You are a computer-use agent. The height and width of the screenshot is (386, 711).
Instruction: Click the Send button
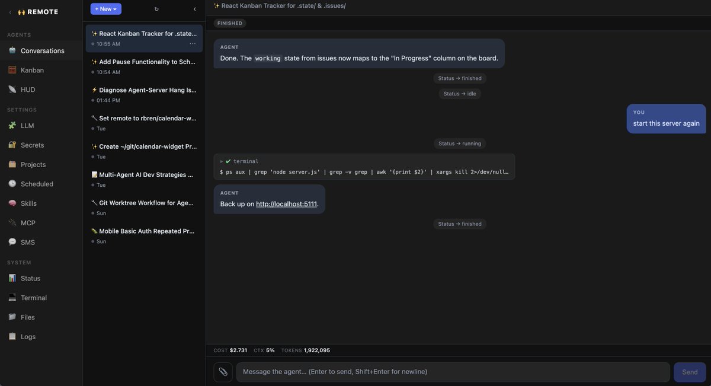coord(690,372)
